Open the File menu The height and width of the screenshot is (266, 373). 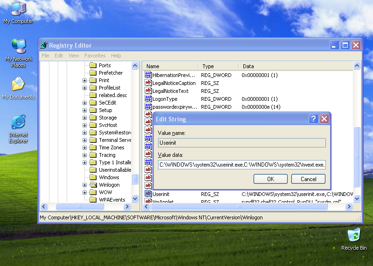[x=45, y=56]
